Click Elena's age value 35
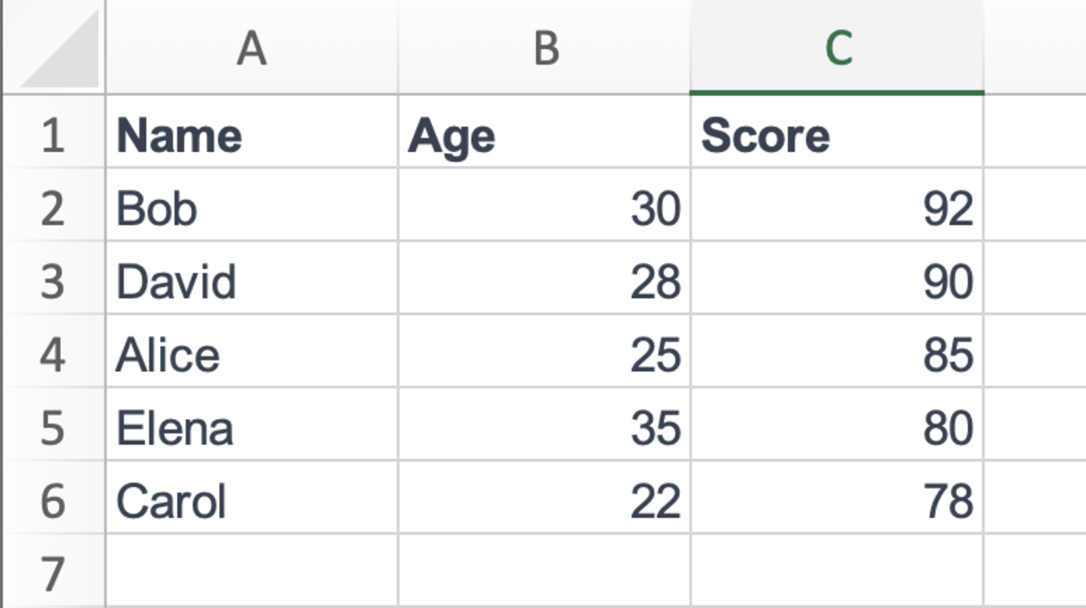 (544, 424)
